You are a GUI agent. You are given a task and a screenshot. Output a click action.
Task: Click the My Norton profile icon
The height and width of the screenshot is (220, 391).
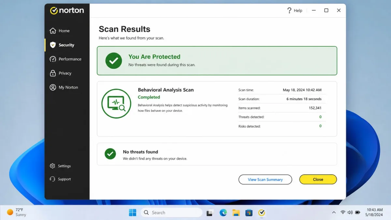point(53,87)
